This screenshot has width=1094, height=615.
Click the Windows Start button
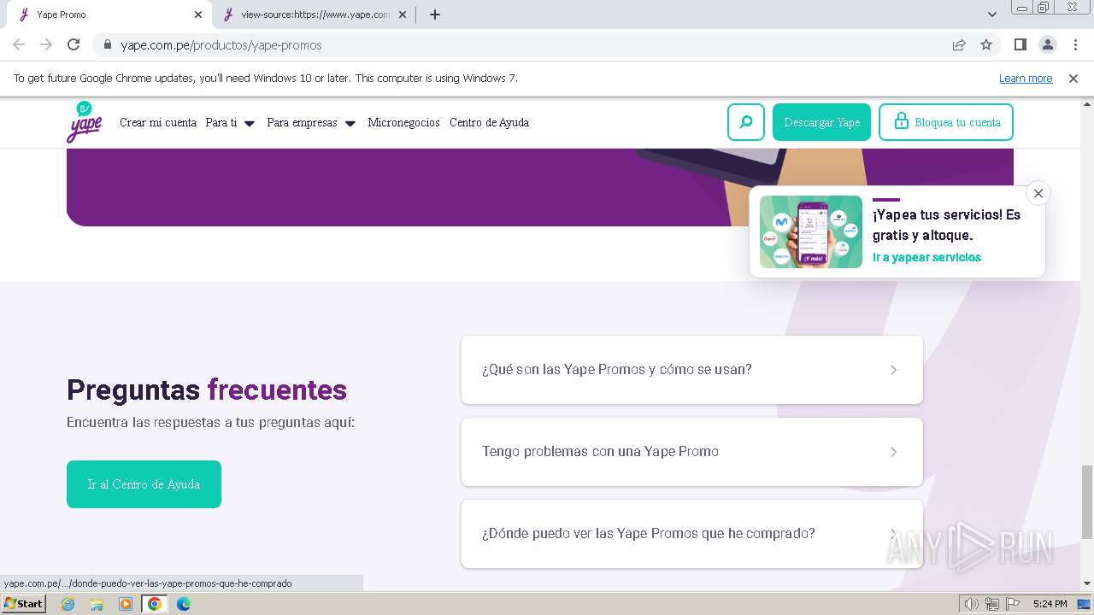(24, 604)
